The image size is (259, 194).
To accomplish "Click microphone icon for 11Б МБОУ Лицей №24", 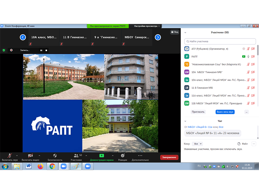I will 248,103.
